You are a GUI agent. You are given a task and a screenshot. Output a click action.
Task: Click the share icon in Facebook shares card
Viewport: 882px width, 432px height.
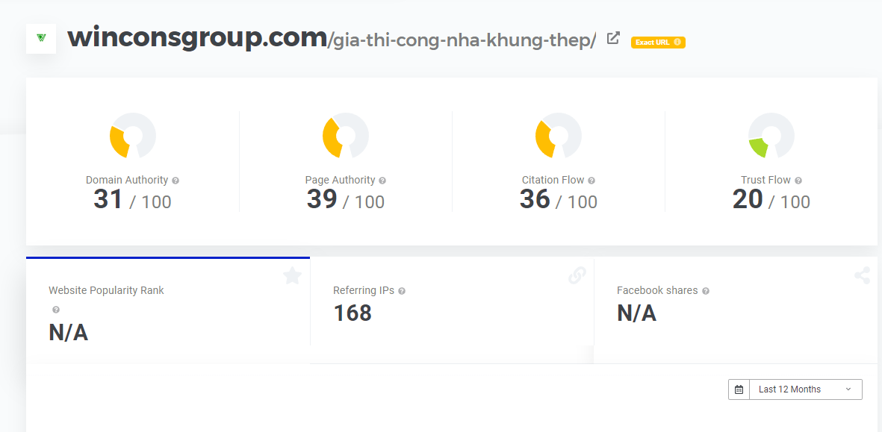tap(862, 275)
